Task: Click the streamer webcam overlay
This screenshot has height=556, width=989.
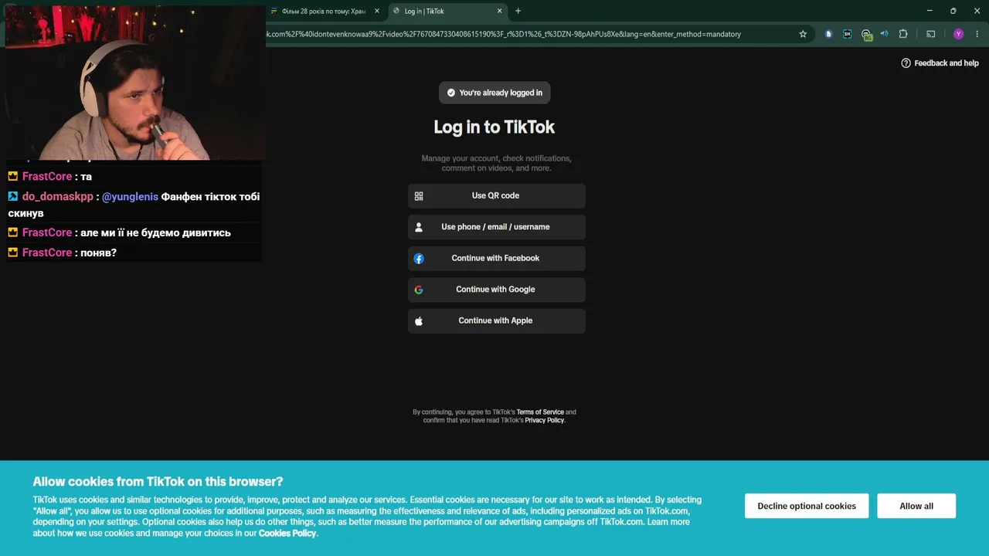Action: tap(135, 82)
